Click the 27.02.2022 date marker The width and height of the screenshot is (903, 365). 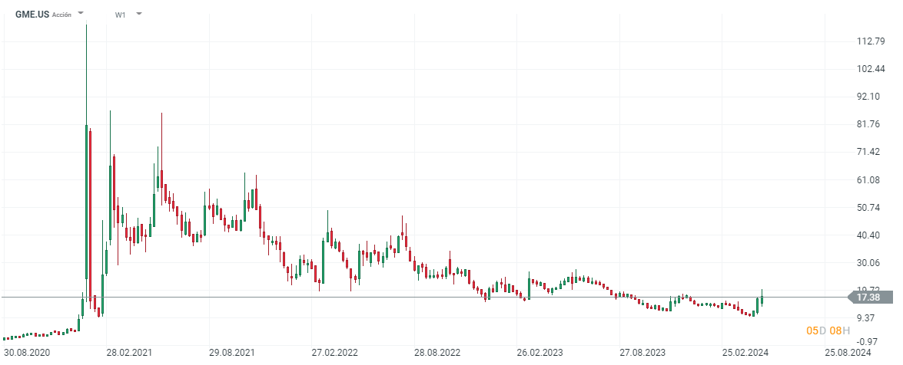click(334, 353)
